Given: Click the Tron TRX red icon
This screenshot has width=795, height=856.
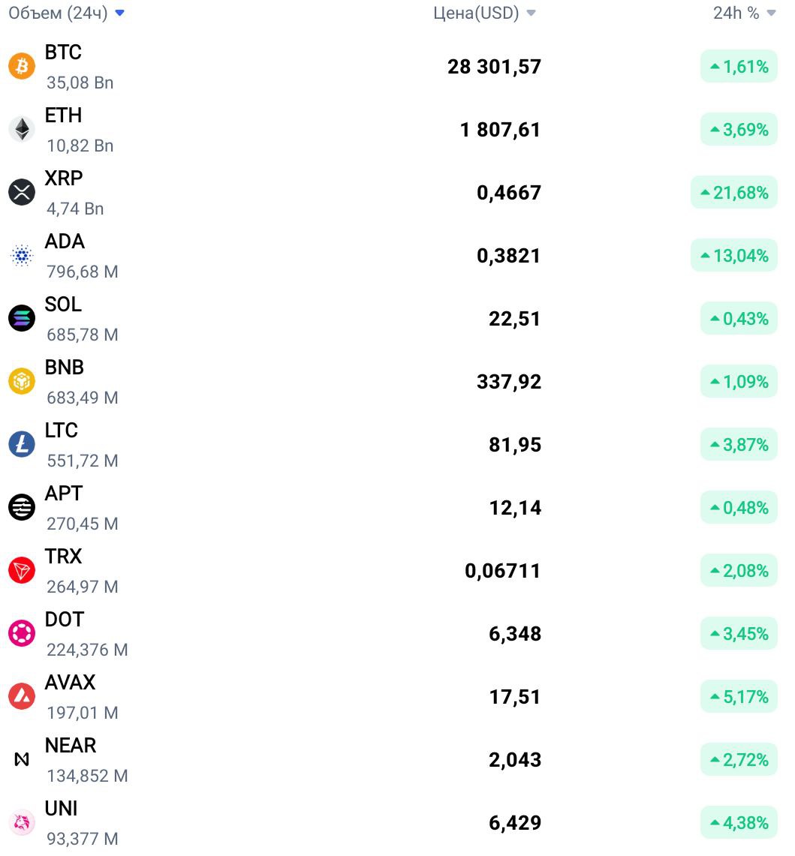Looking at the screenshot, I should point(22,570).
